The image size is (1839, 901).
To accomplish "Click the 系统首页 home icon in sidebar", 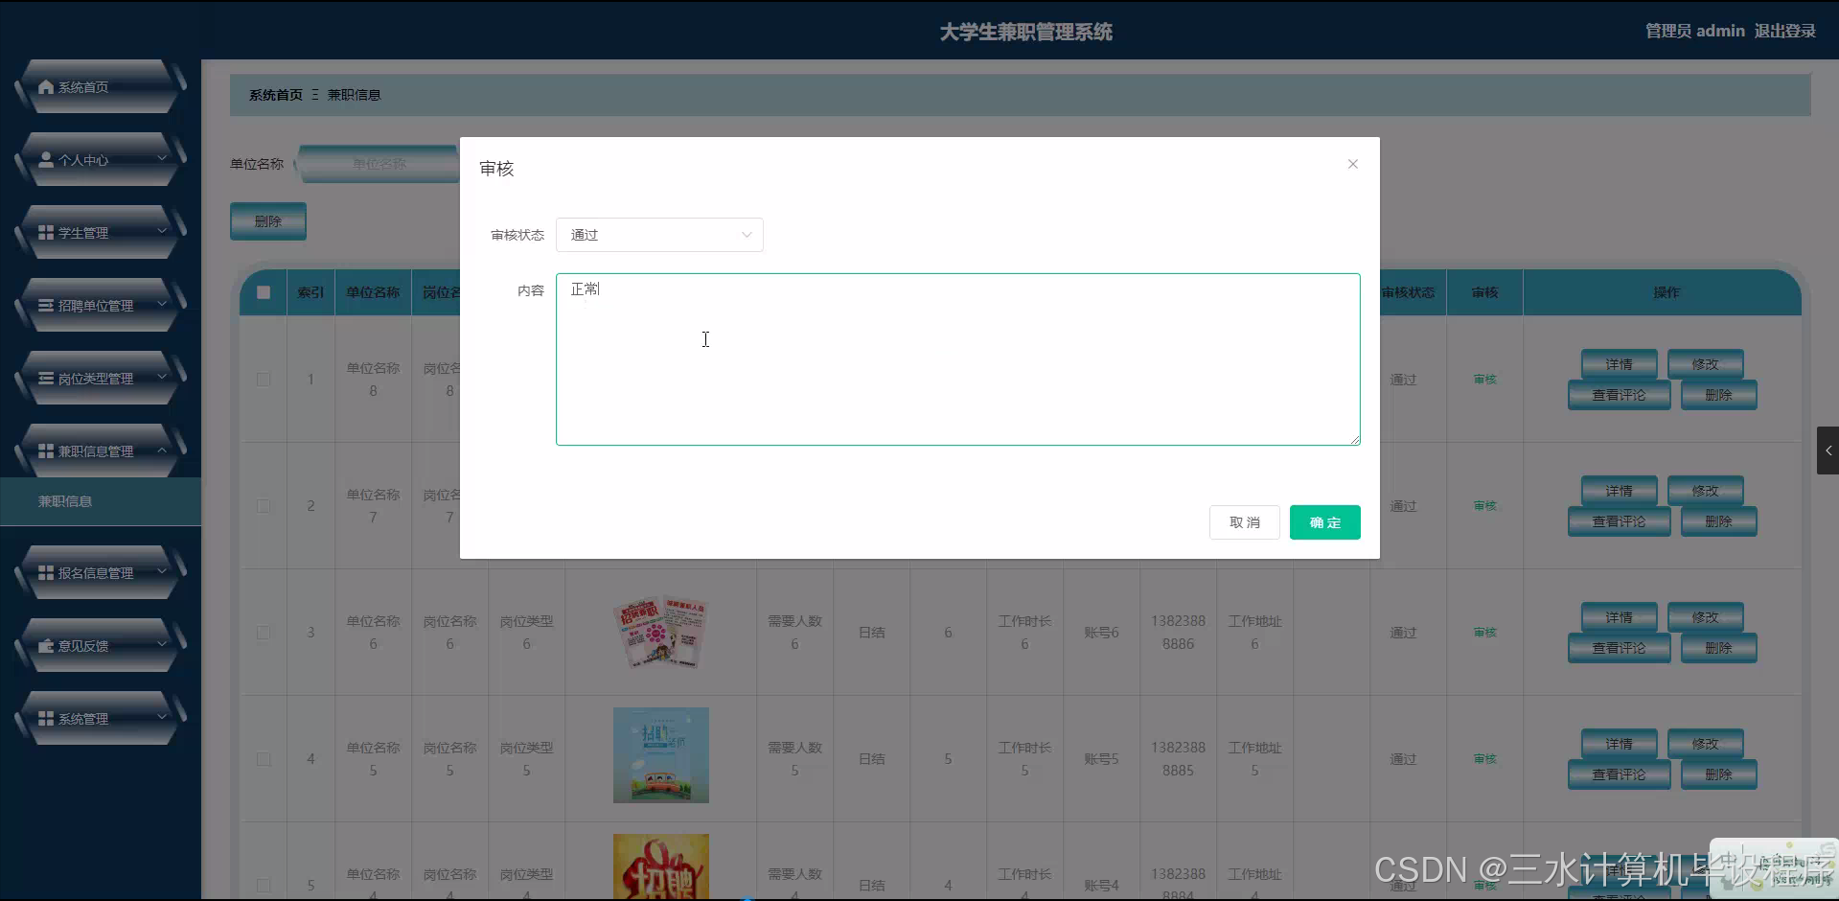I will [x=45, y=86].
